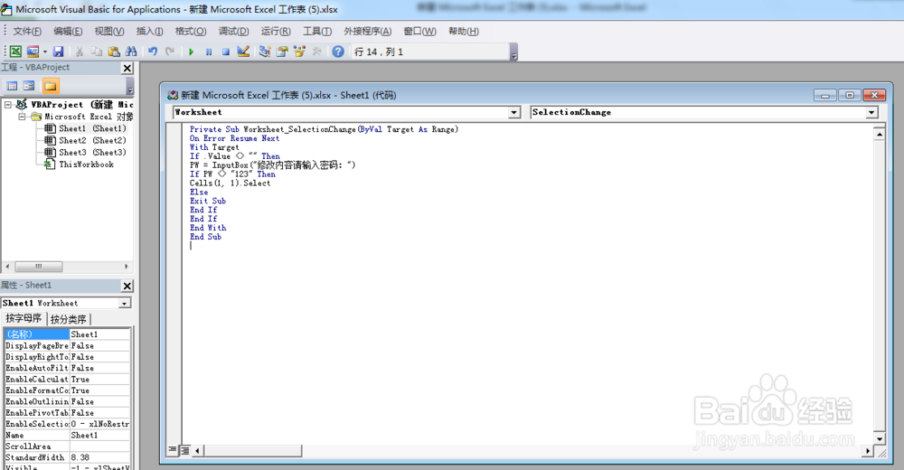The width and height of the screenshot is (904, 470).
Task: Click the Toolbox icon in toolbar
Action: click(x=316, y=52)
